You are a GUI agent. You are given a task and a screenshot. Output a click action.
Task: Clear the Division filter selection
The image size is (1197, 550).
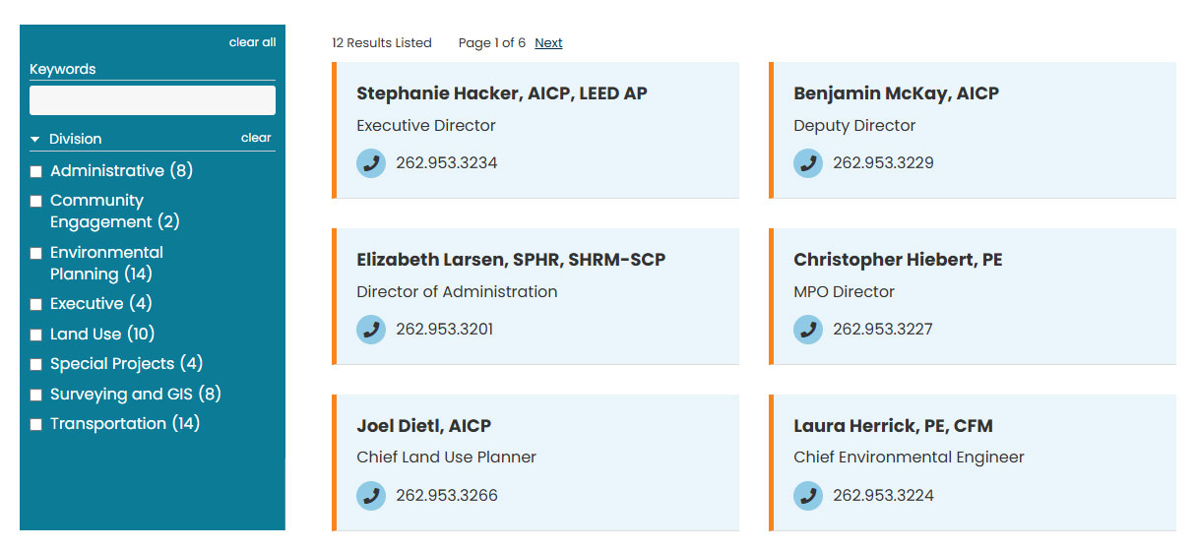tap(256, 138)
